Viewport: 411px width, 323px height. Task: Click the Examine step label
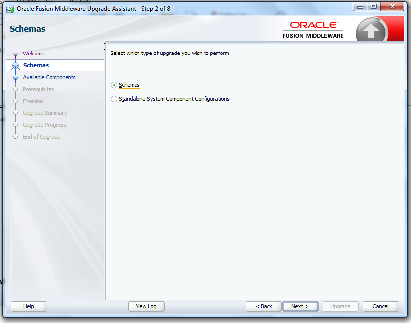coord(33,101)
